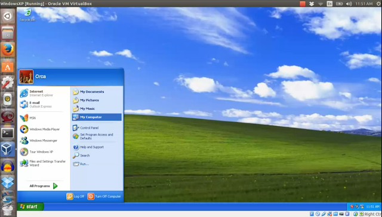This screenshot has width=382, height=217.
Task: Click VirtualBox icon in Ubuntu launcher
Action: pos(8,149)
